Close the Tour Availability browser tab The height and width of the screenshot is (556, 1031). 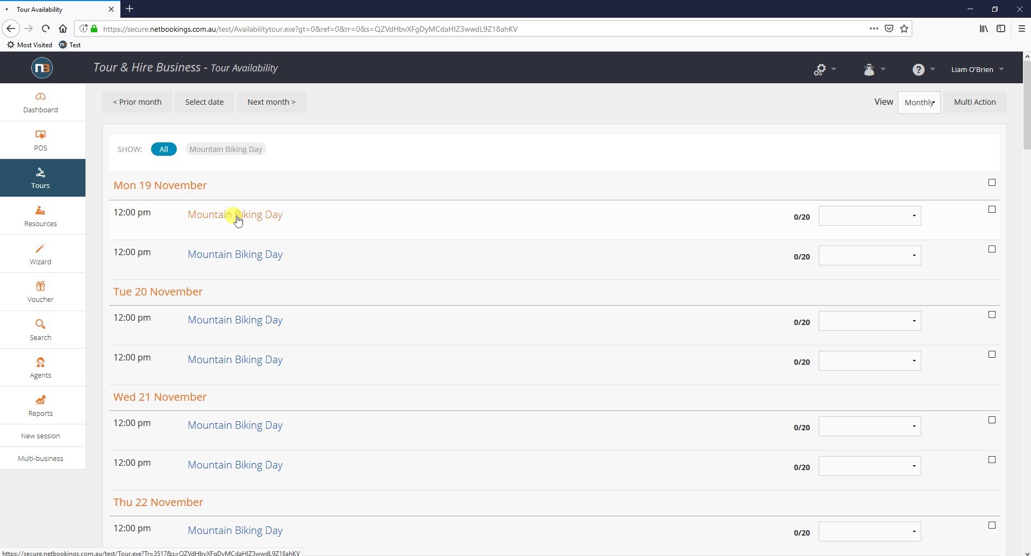coord(111,9)
